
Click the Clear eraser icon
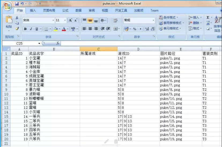pyautogui.click(x=208, y=28)
